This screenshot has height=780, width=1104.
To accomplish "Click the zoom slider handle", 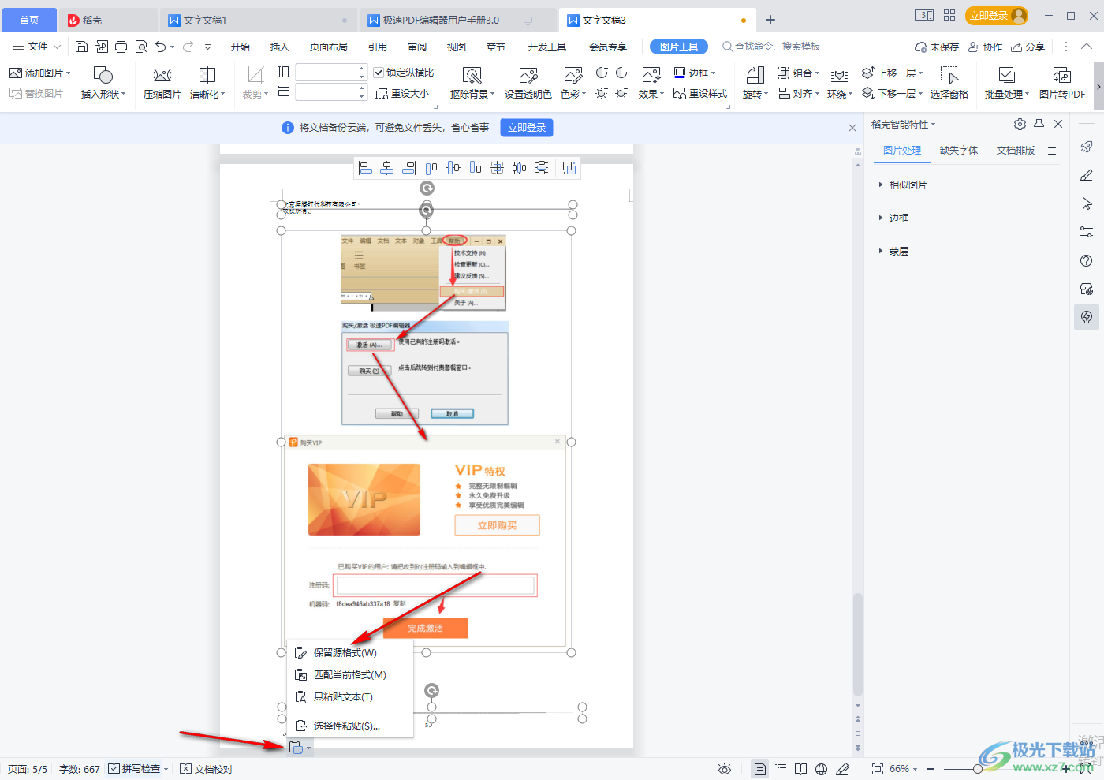I will pyautogui.click(x=978, y=769).
